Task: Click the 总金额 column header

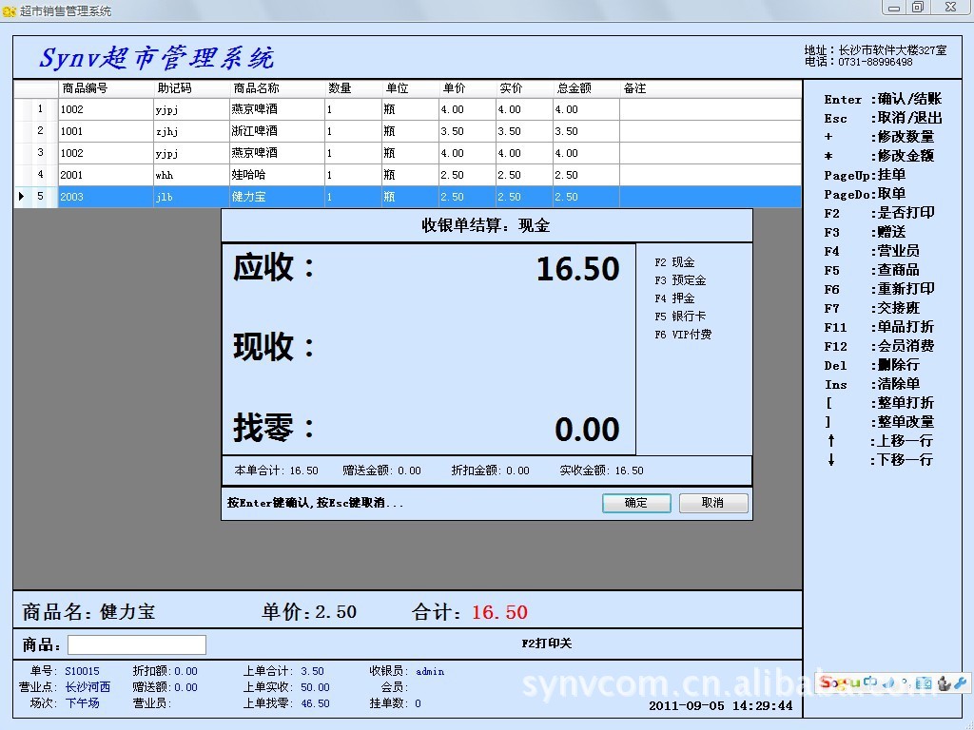Action: [x=574, y=88]
